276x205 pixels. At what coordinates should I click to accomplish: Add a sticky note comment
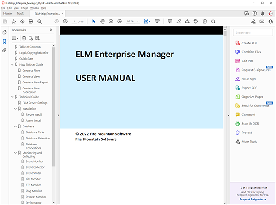point(170,22)
